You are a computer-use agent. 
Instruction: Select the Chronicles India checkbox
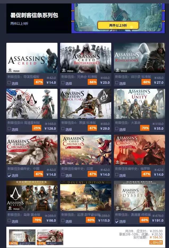(x=63, y=175)
